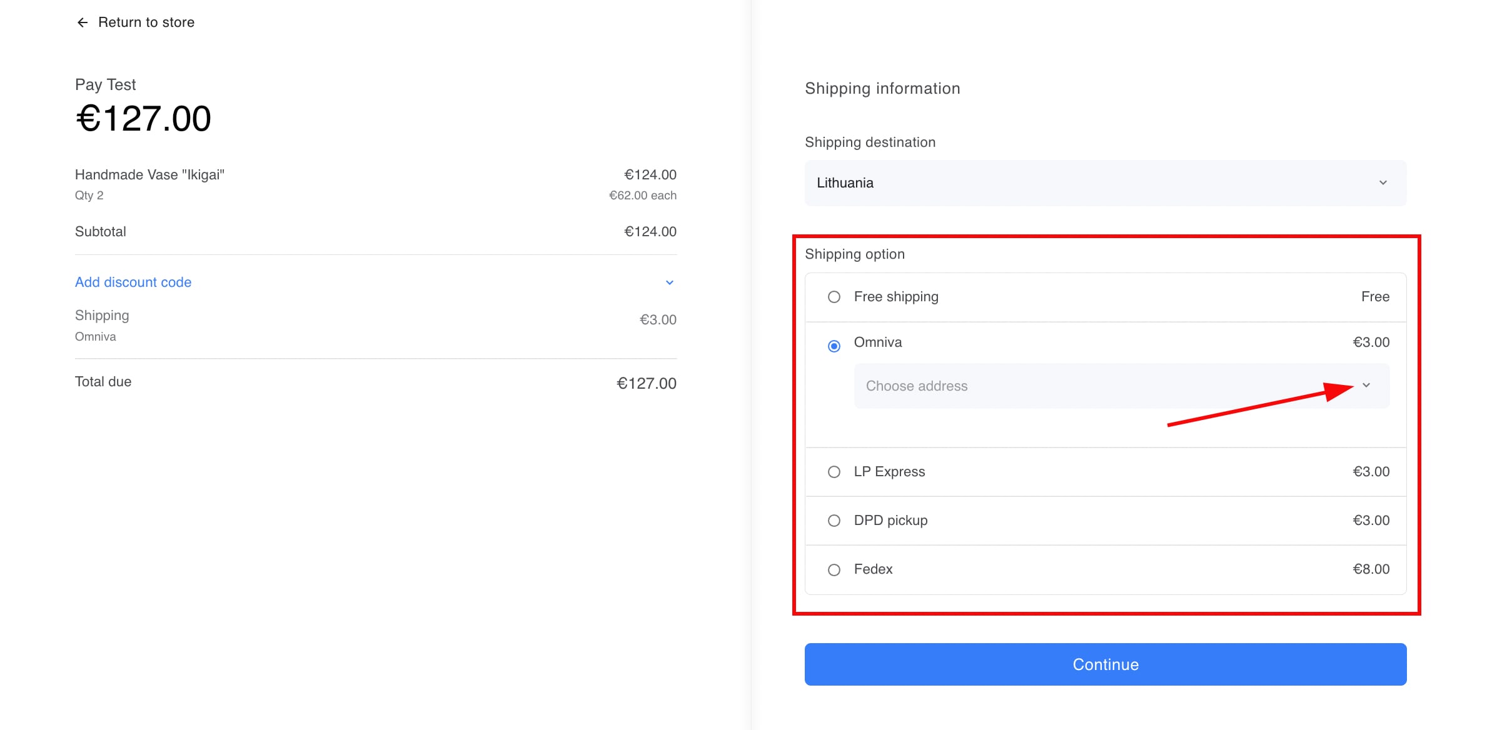
Task: Choose DPD pickup as shipping method
Action: (x=834, y=520)
